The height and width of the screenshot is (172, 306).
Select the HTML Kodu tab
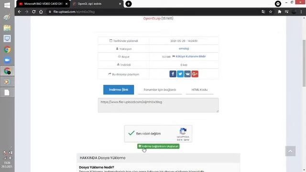[199, 90]
